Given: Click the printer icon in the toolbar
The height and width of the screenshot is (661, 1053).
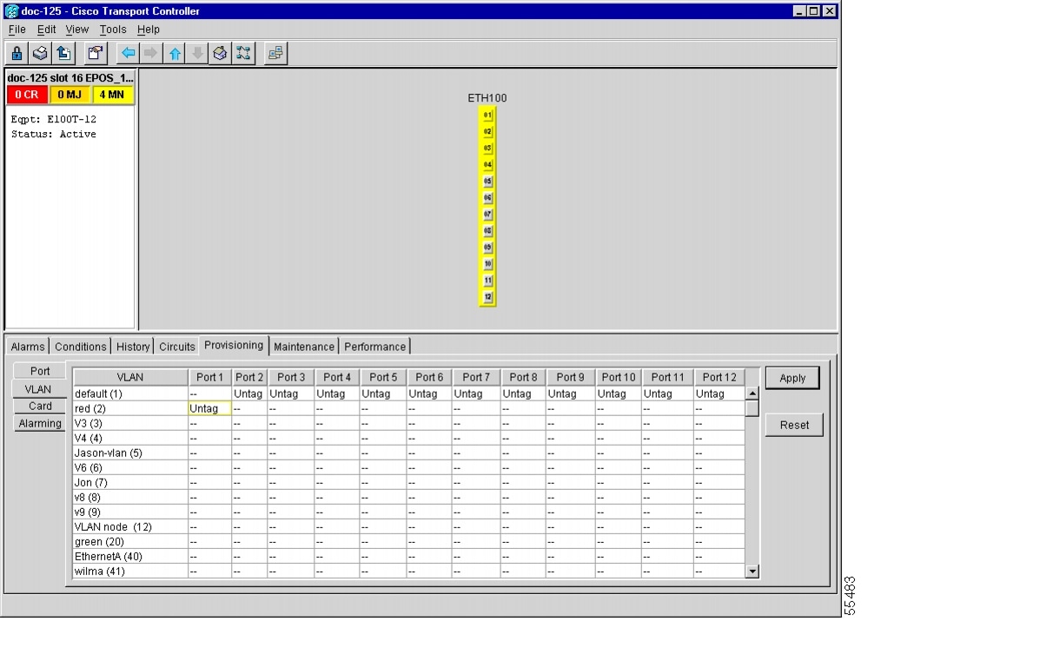Looking at the screenshot, I should (40, 53).
